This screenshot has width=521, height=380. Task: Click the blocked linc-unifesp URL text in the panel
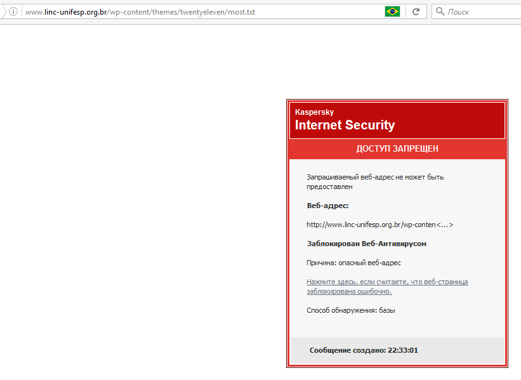pos(379,225)
